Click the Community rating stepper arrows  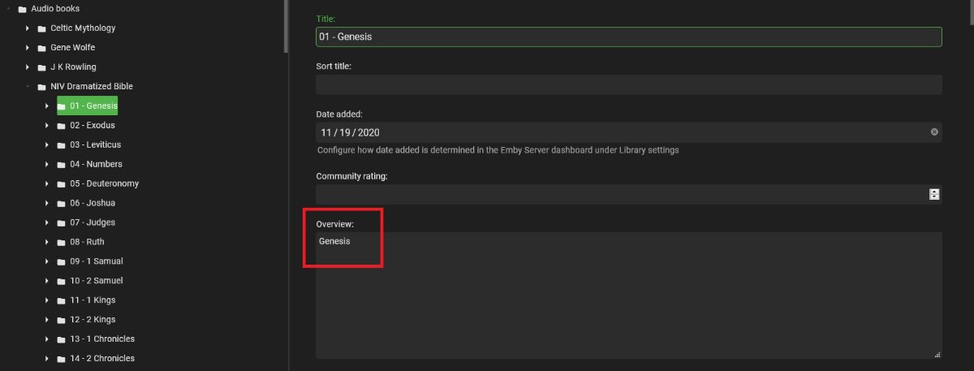tap(934, 194)
